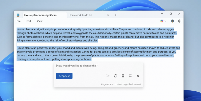Open the AI credits coin stack icon

click(x=123, y=76)
